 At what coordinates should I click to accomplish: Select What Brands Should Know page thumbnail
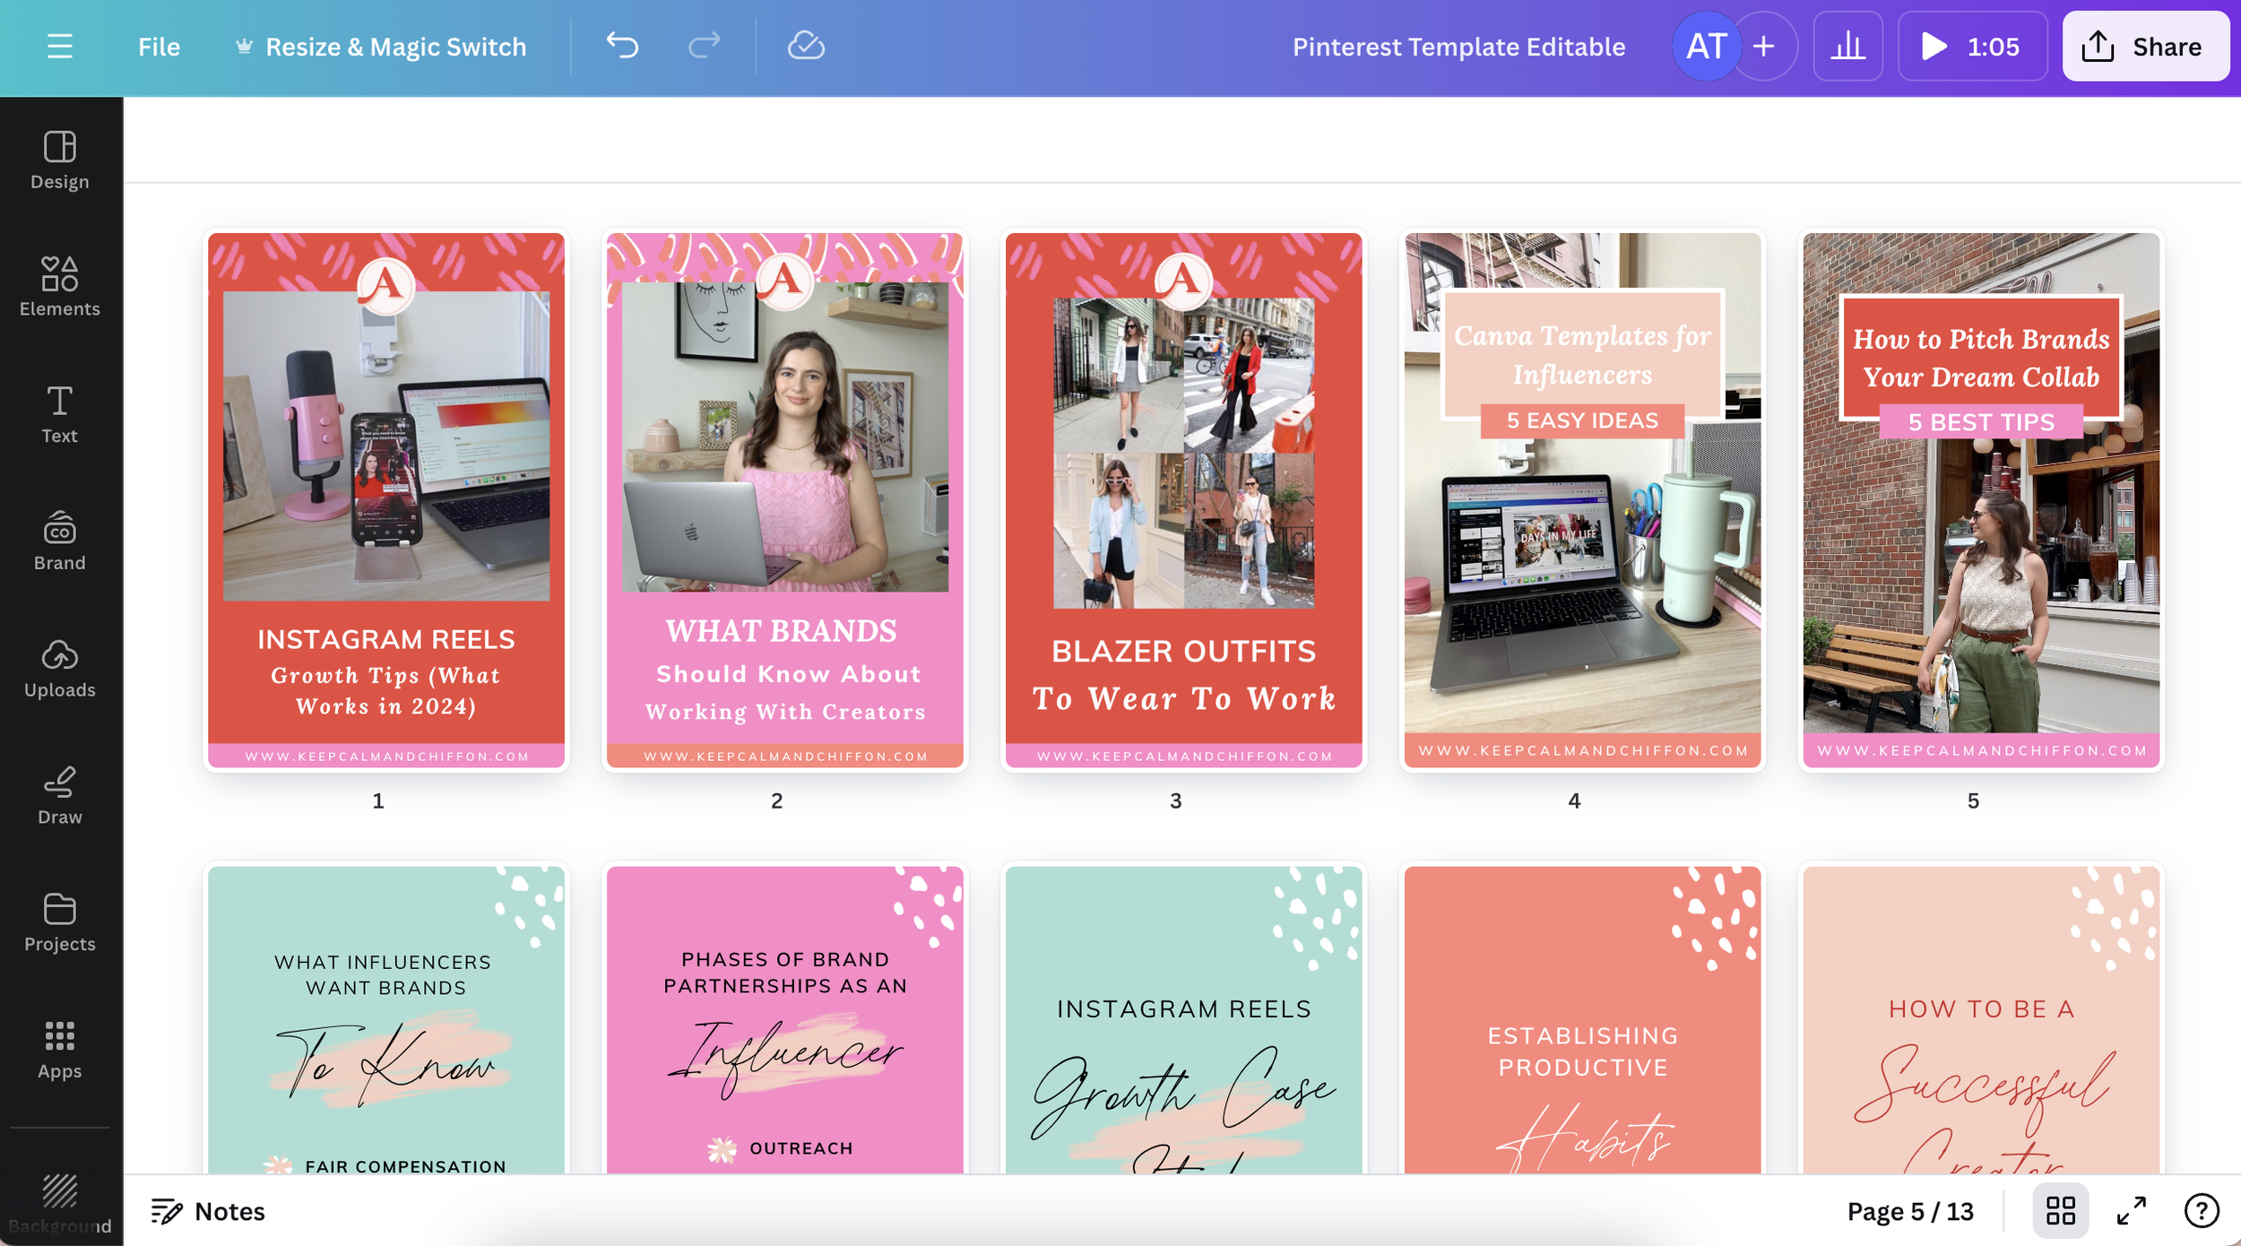pos(785,500)
